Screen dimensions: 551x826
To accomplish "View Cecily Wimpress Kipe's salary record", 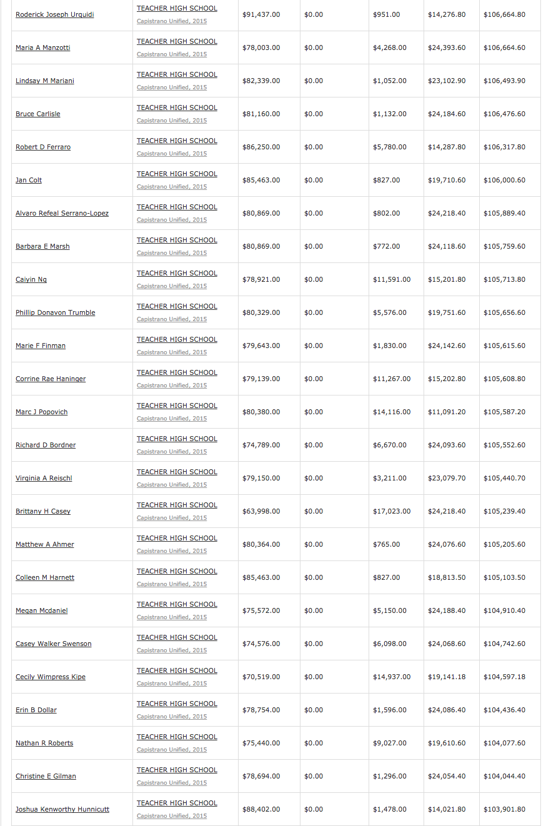I will 51,677.
